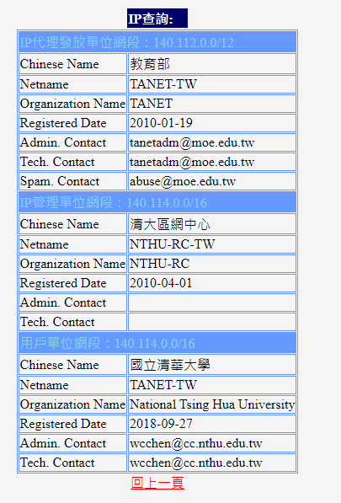Select Organization Name value TANET
The height and width of the screenshot is (503, 341).
tap(151, 104)
